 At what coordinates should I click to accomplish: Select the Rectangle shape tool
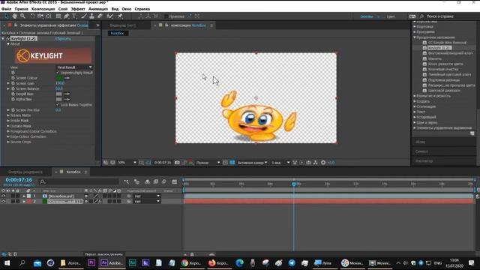(58, 16)
